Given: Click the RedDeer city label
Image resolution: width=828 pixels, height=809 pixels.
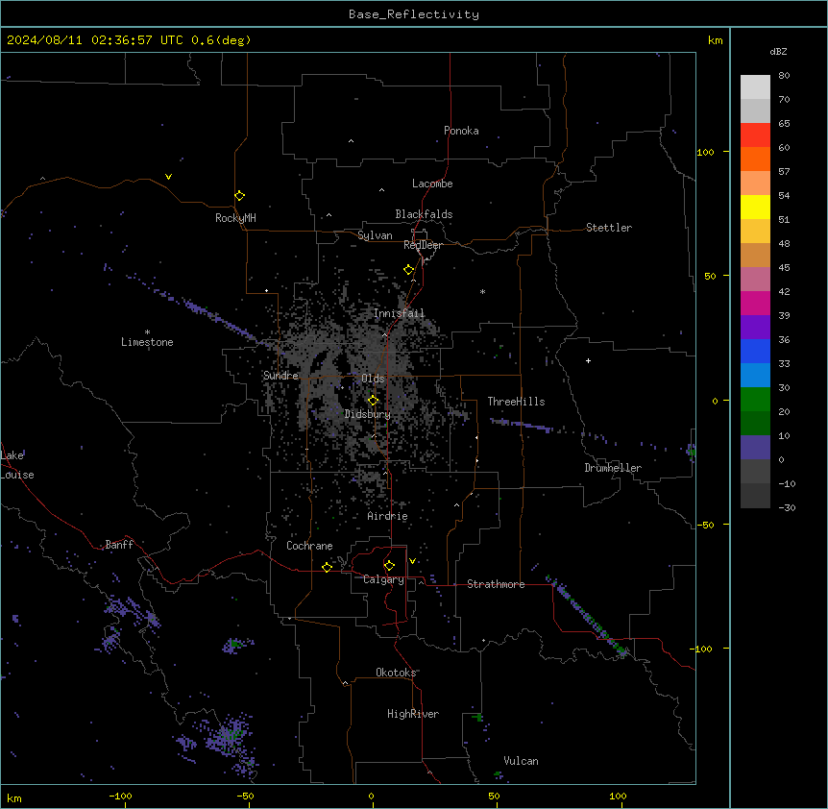Looking at the screenshot, I should [423, 245].
